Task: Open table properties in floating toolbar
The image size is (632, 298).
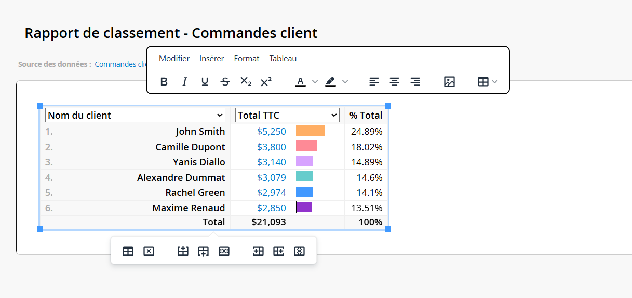Action: tap(128, 251)
